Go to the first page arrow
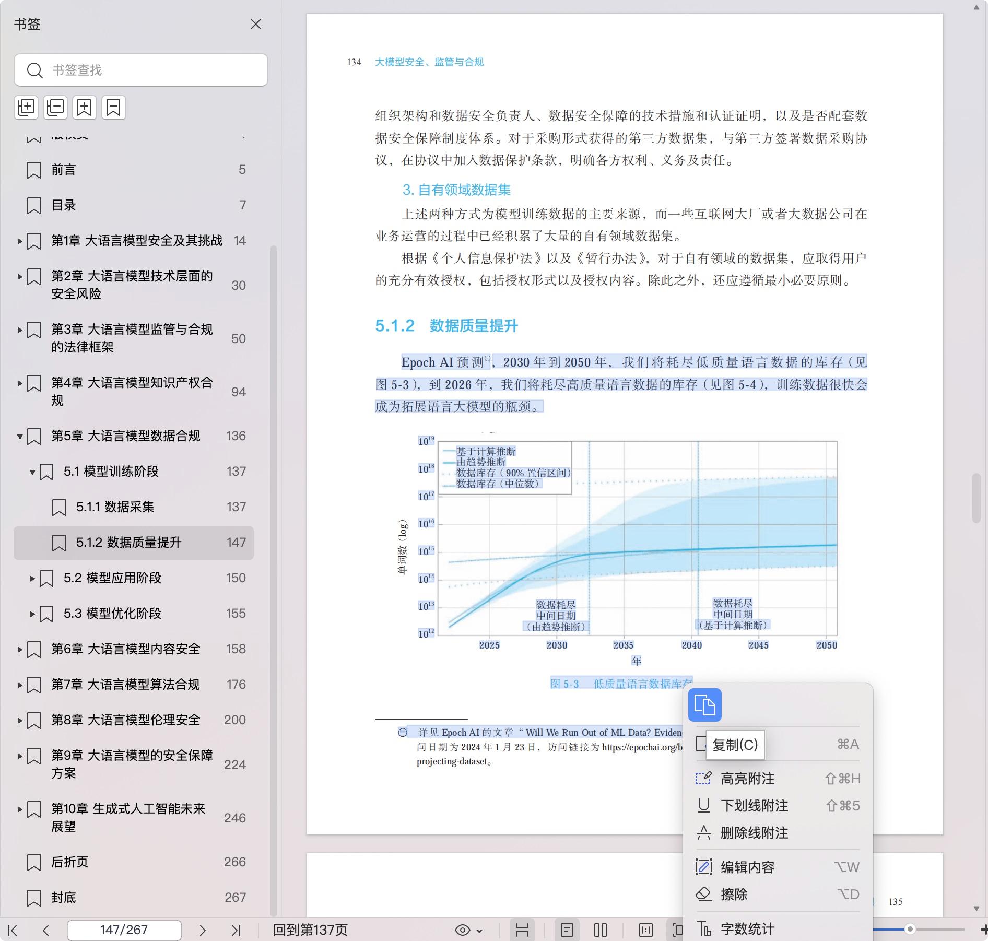 coord(13,930)
